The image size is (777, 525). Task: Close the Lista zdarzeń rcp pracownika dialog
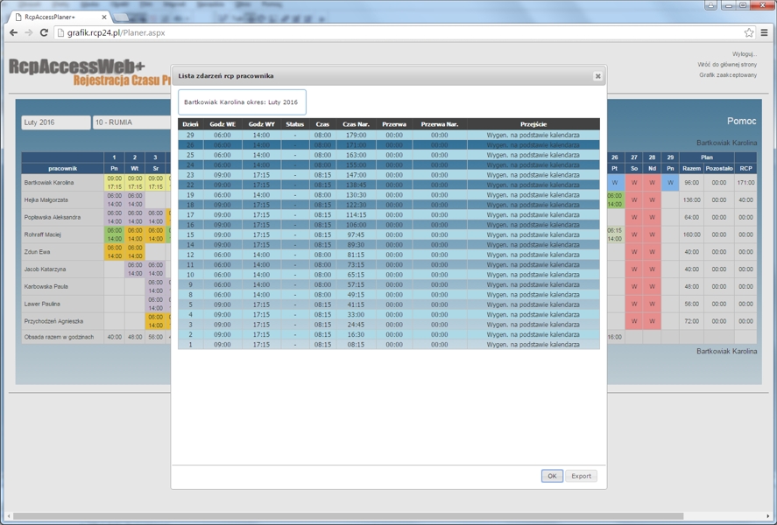598,76
